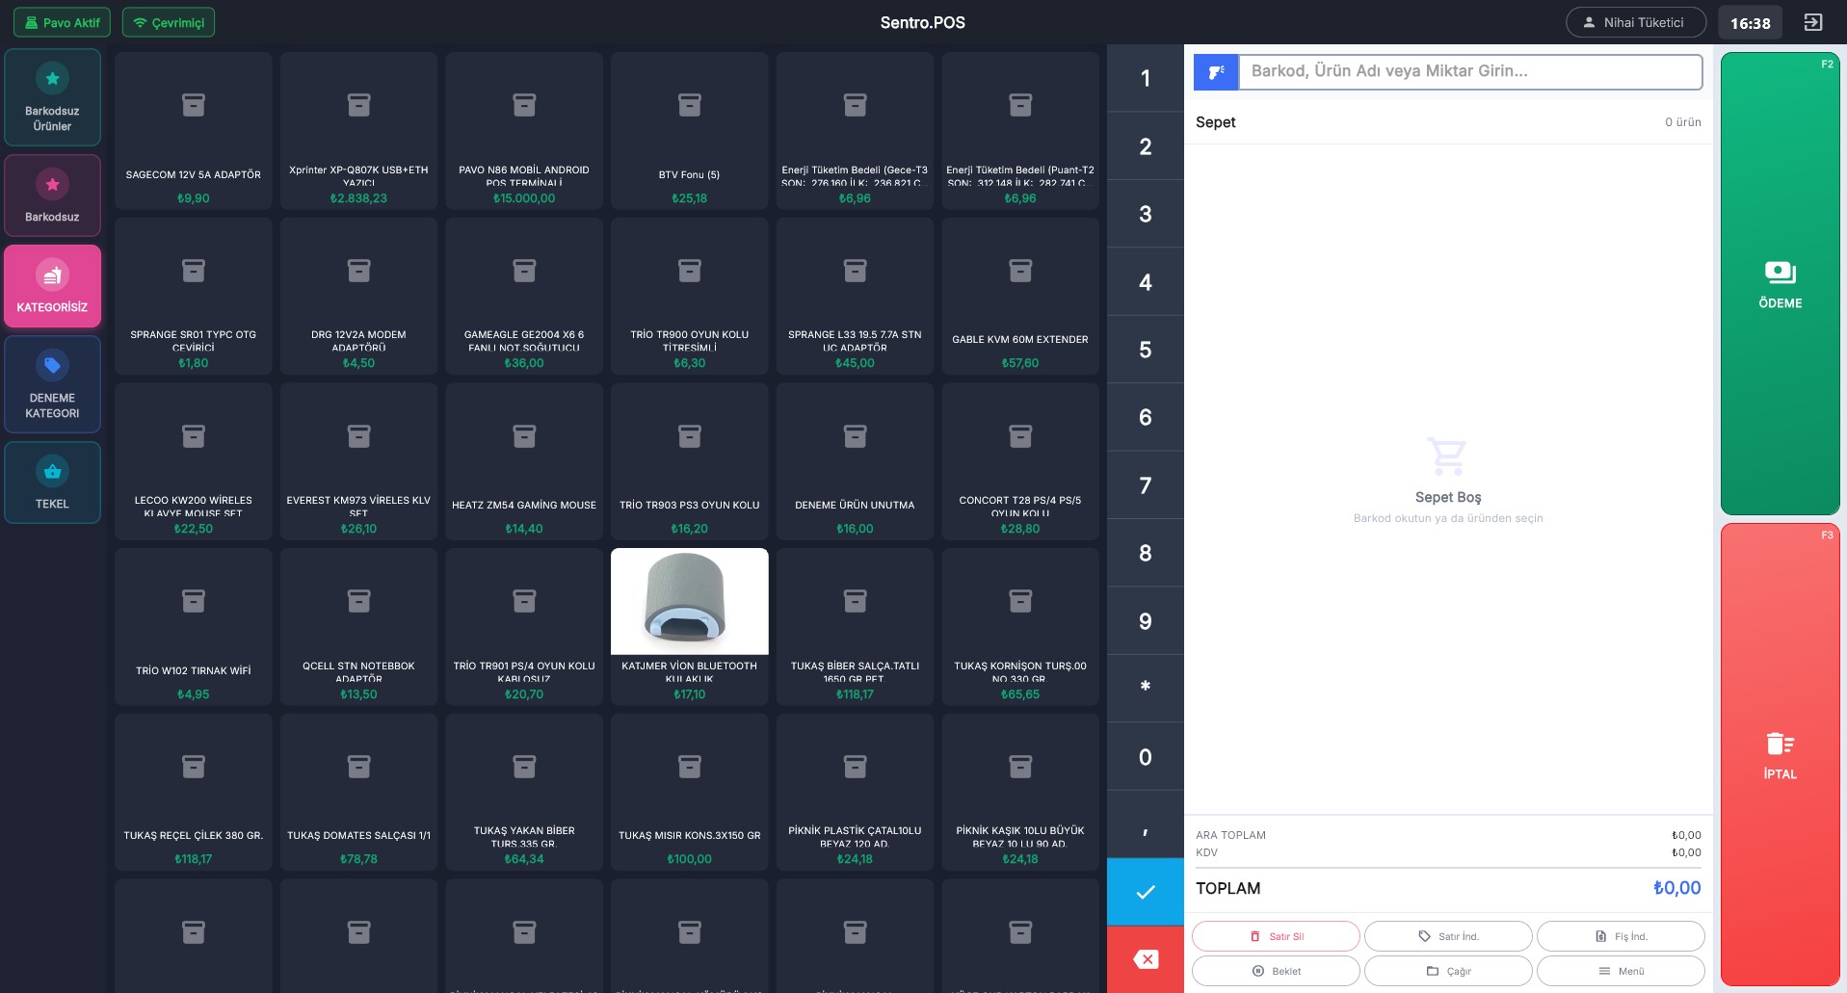This screenshot has height=993, width=1847.
Task: Click the red İPTAL cancel button
Action: [1780, 754]
